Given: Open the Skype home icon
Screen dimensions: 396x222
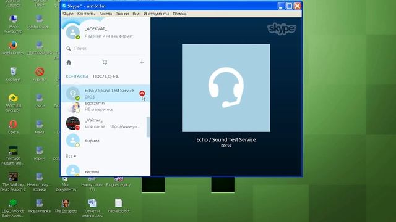Looking at the screenshot, I should [69, 62].
